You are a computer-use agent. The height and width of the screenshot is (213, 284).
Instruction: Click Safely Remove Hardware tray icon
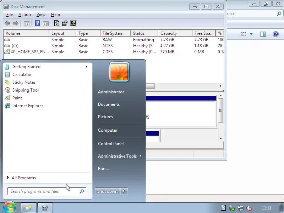tap(232, 208)
